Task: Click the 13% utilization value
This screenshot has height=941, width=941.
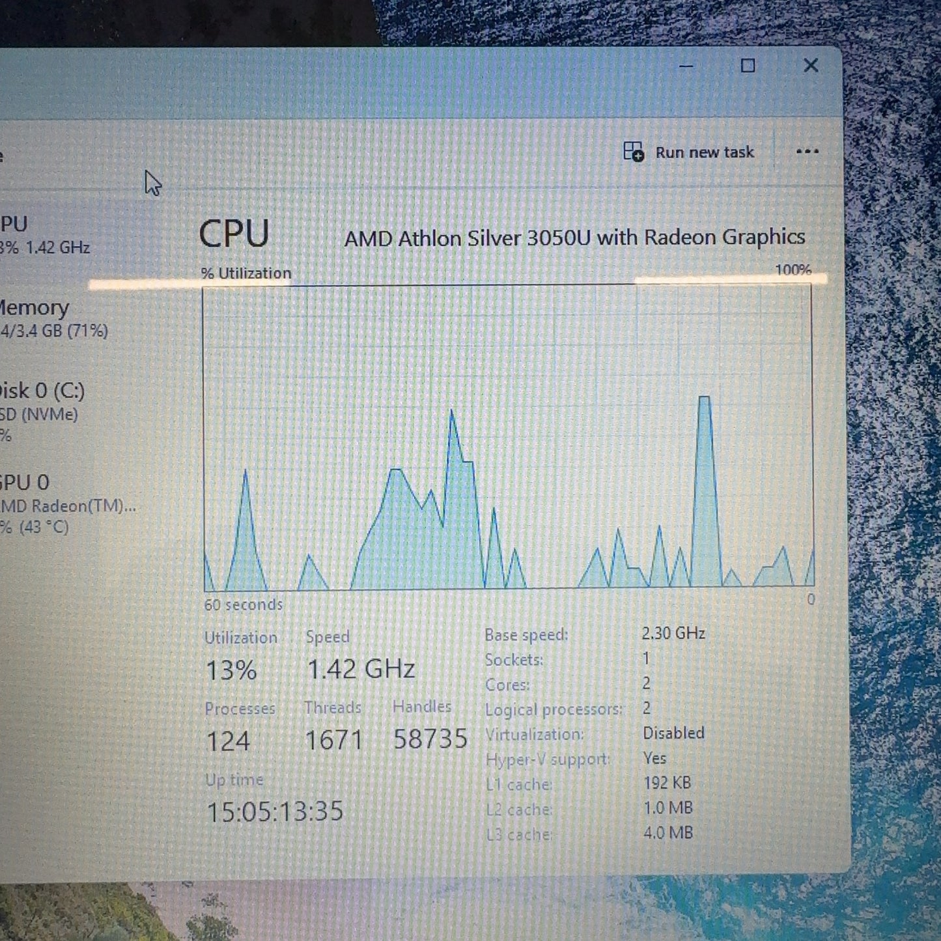Action: point(231,670)
